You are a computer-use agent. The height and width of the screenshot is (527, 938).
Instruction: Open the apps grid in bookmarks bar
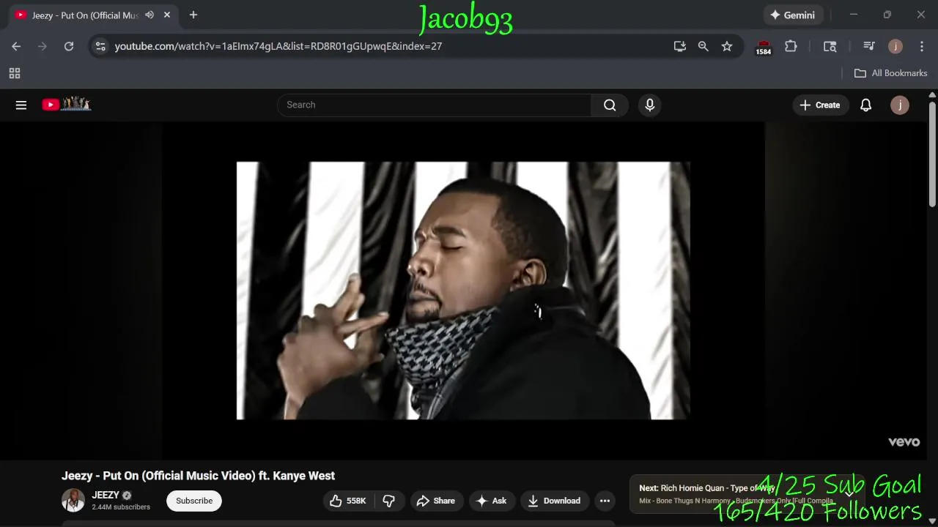(15, 73)
